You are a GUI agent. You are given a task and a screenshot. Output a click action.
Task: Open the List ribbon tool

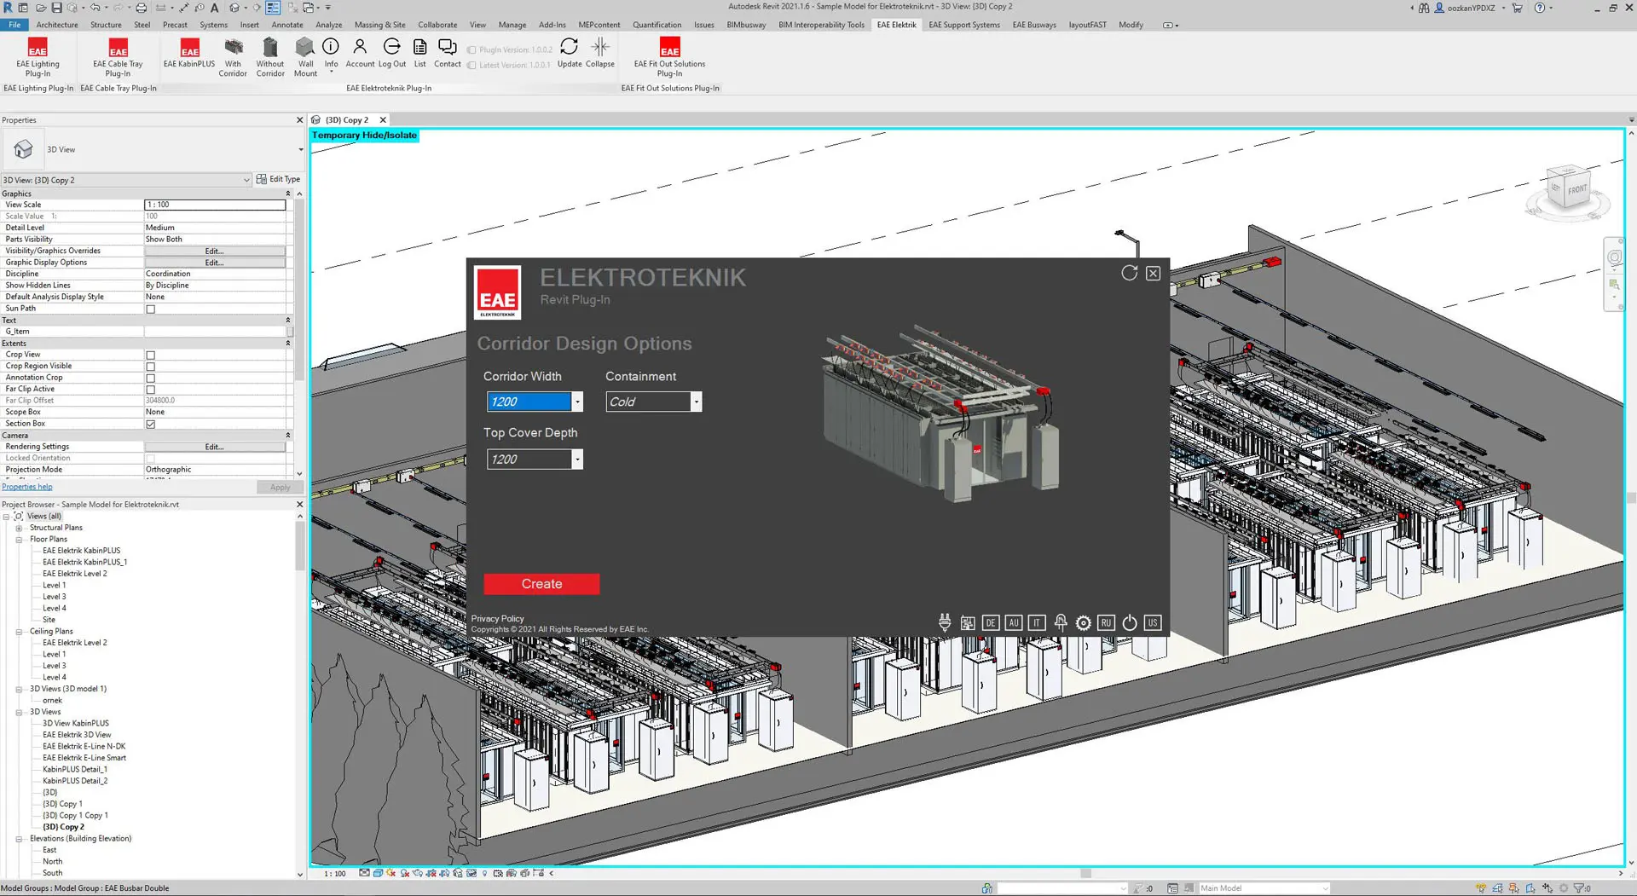(420, 53)
